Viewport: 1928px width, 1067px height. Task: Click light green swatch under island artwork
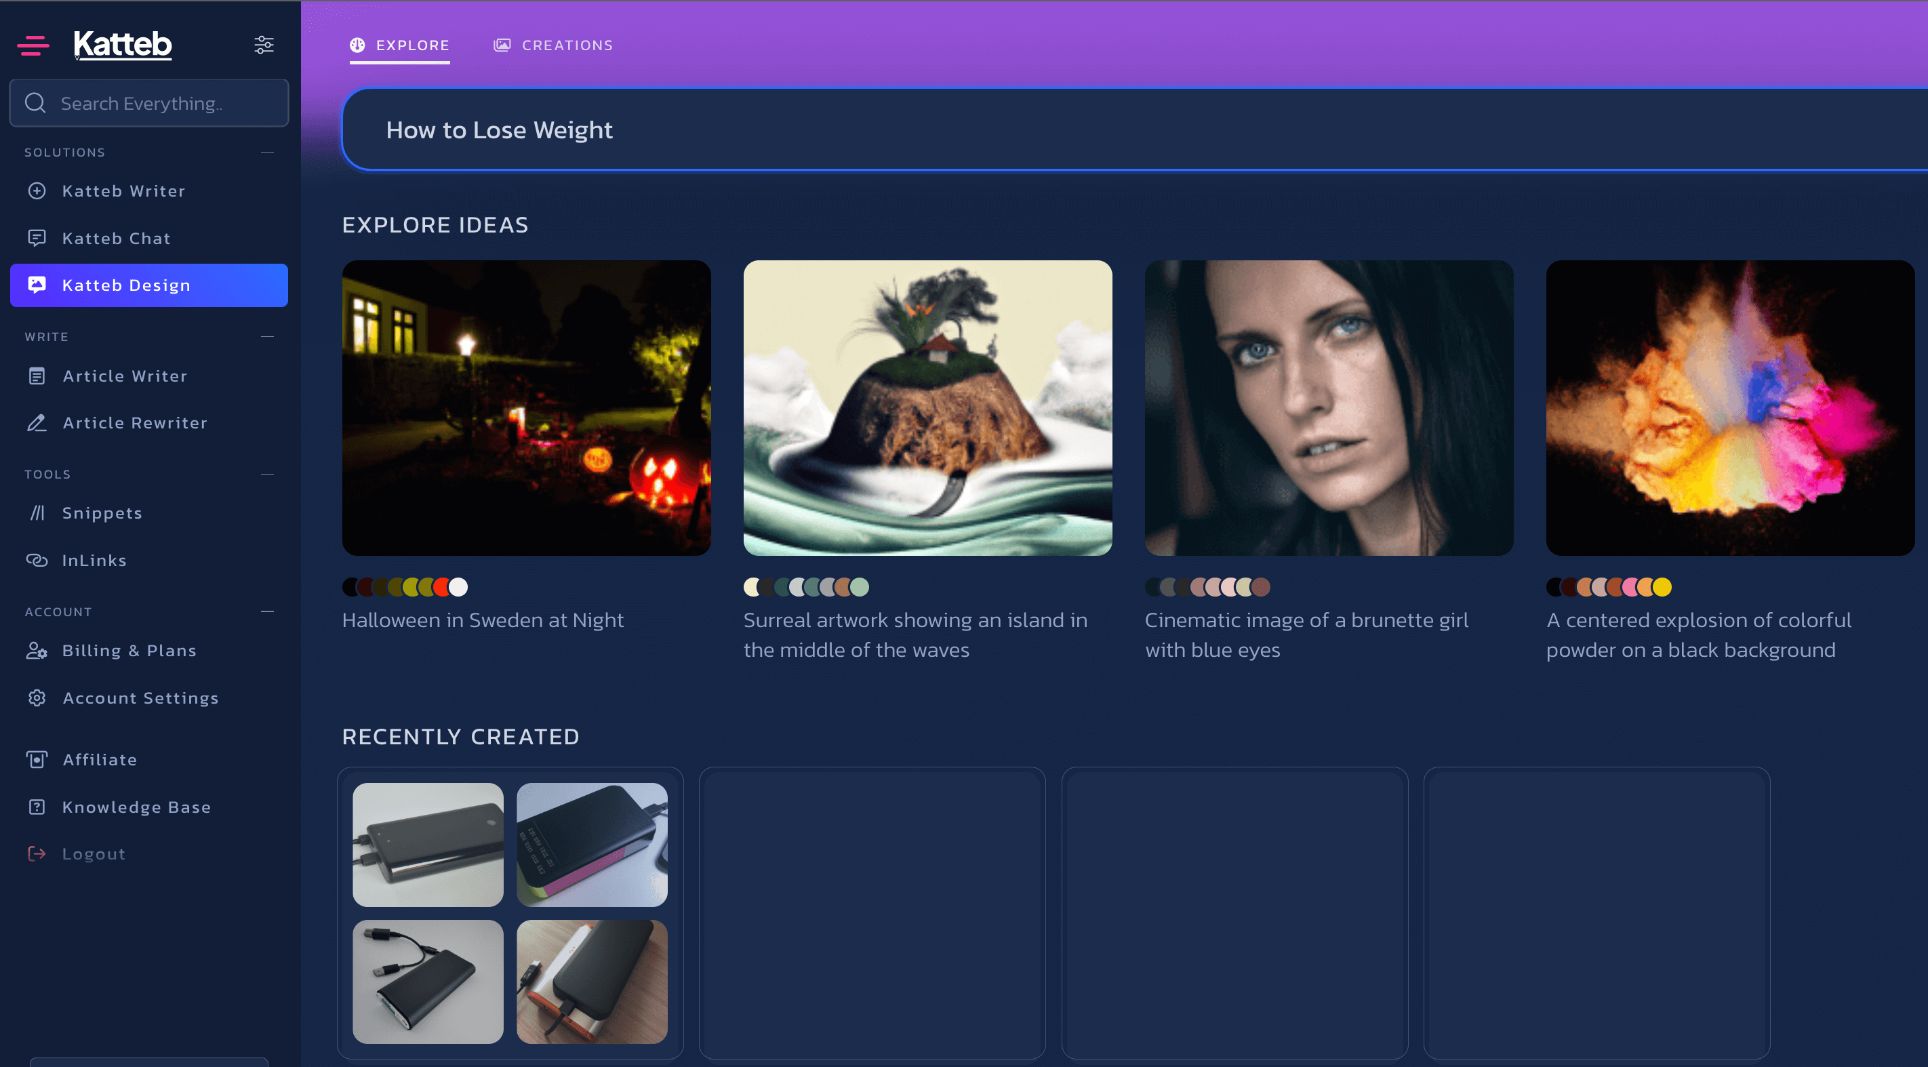tap(859, 586)
